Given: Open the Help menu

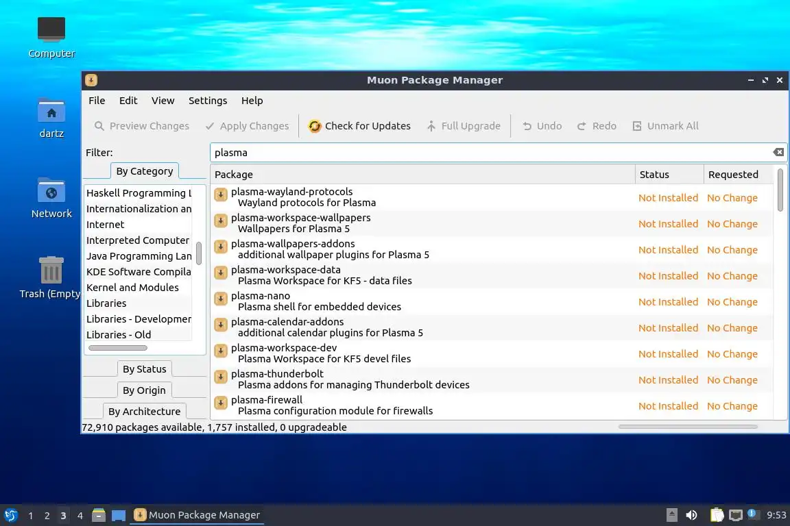Looking at the screenshot, I should pos(252,101).
